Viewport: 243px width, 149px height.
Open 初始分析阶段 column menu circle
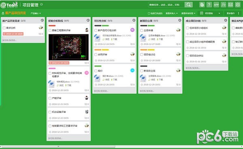click(x=88, y=21)
